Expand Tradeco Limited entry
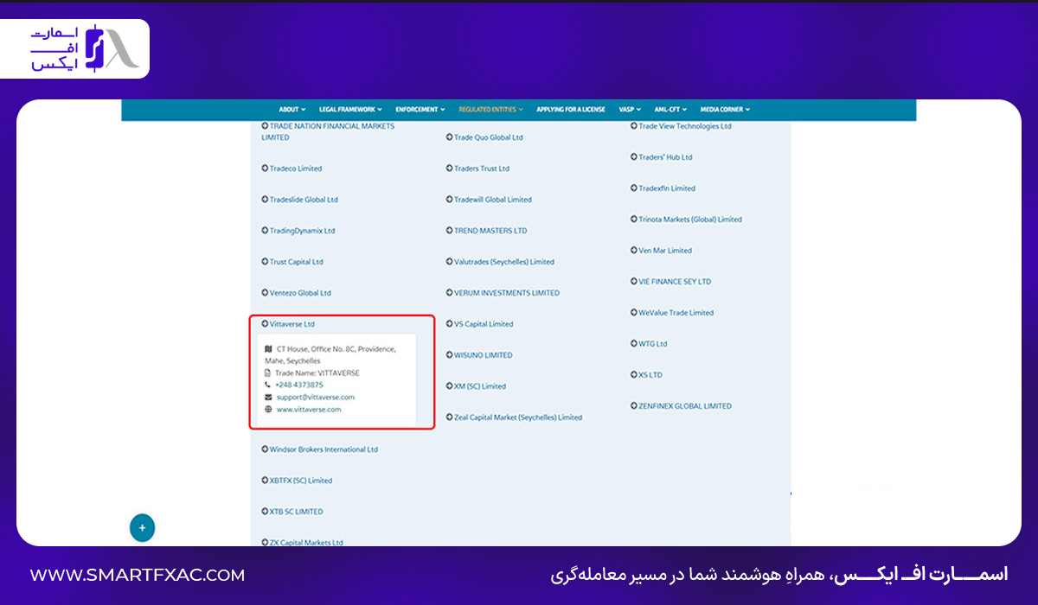This screenshot has width=1038, height=605. (292, 169)
